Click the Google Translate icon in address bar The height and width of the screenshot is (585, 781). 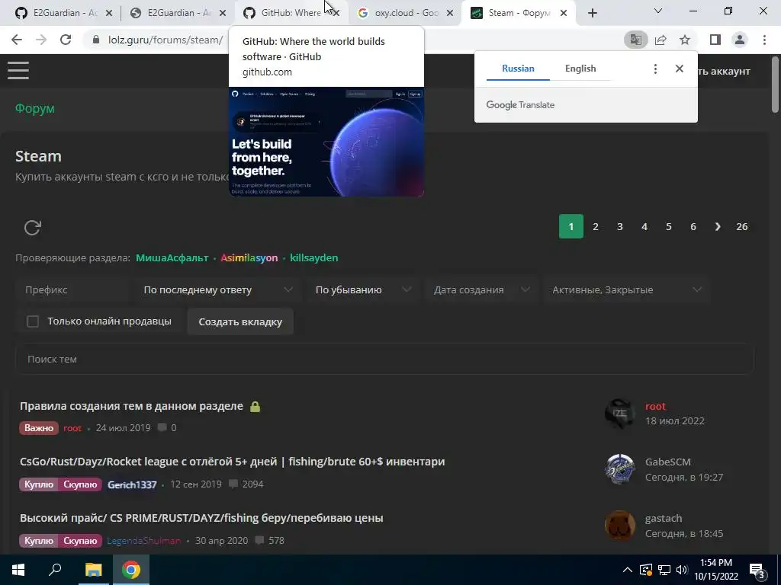coord(635,40)
